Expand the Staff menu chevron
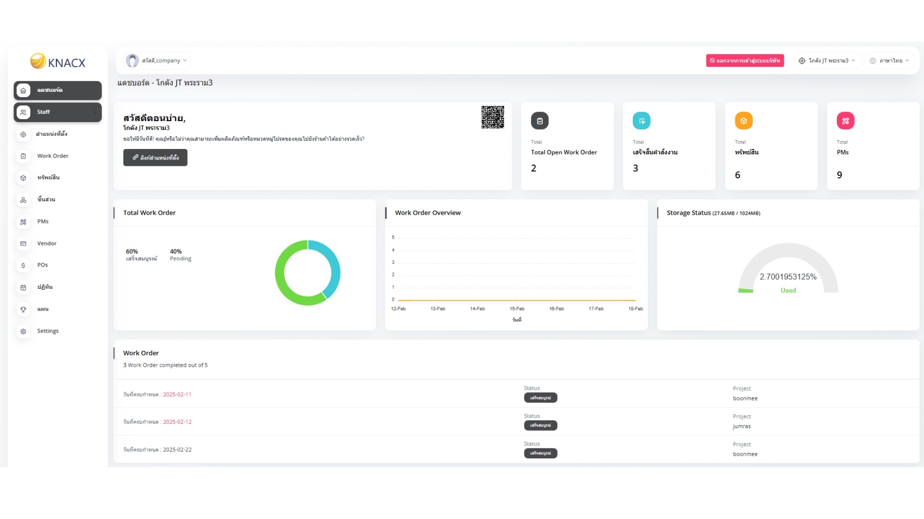Viewport: 924px width, 519px height. point(94,112)
